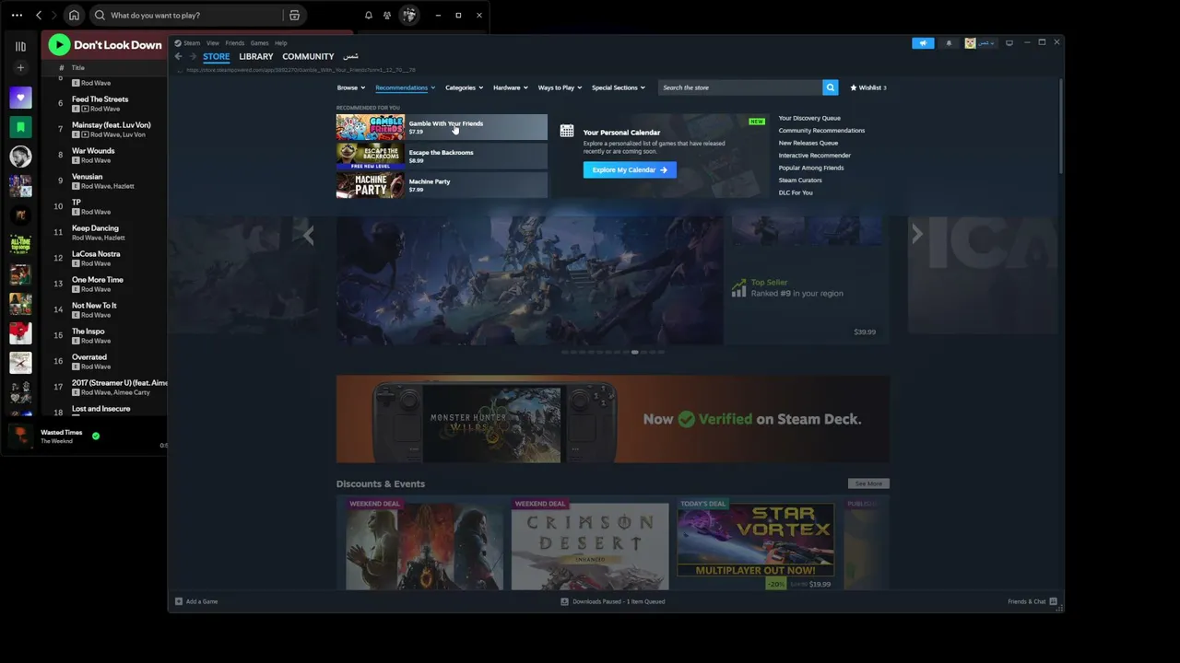Open the All-Time Top Songs playlist in sidebar
This screenshot has height=663, width=1180.
pyautogui.click(x=20, y=245)
